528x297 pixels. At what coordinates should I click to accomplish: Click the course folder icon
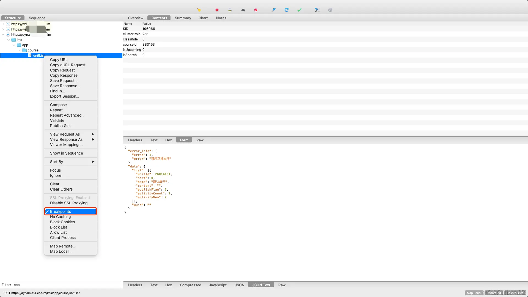24,50
